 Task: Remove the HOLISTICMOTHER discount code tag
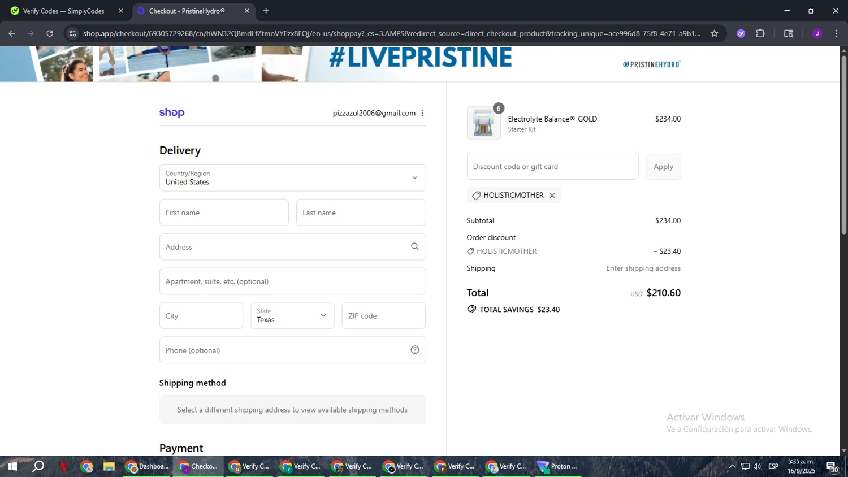click(552, 196)
